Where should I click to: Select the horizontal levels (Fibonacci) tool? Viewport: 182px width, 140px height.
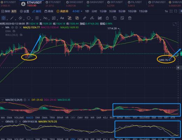click(x=37, y=18)
